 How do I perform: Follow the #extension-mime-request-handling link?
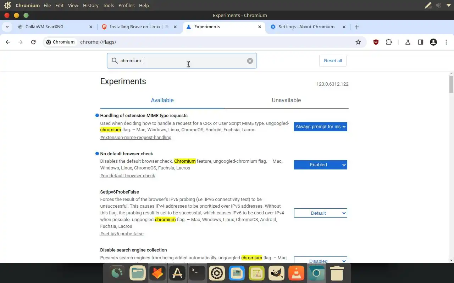pyautogui.click(x=136, y=138)
